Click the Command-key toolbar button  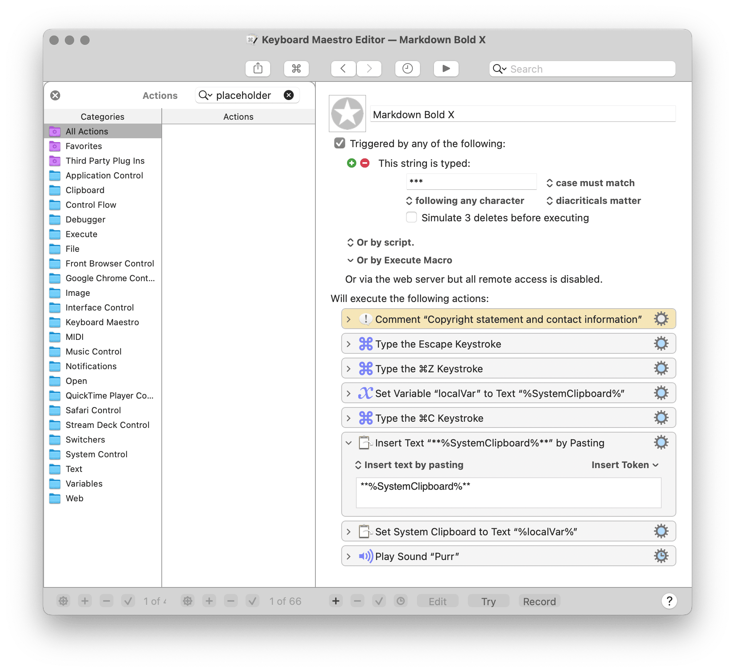(x=296, y=69)
